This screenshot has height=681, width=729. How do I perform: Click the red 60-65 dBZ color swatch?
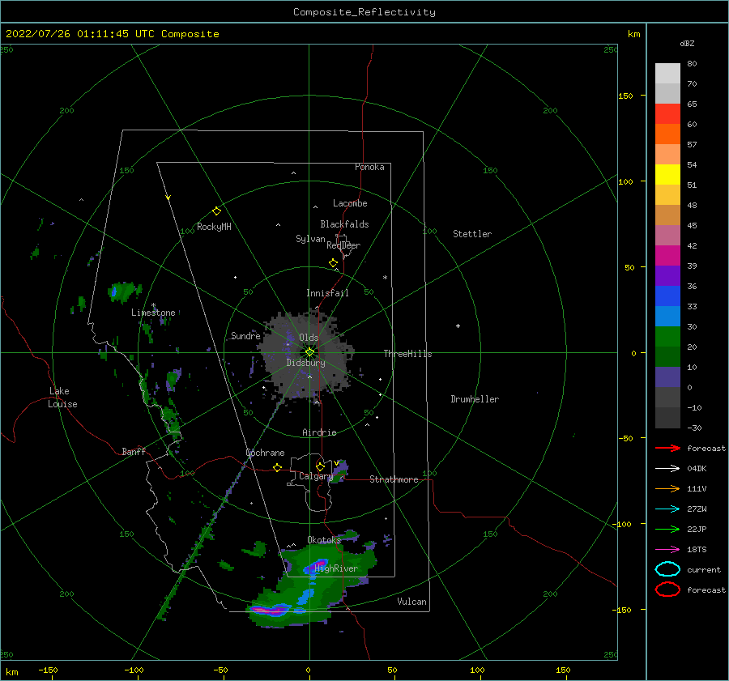coord(667,114)
